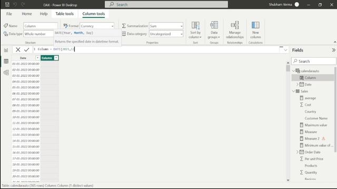The width and height of the screenshot is (337, 189).
Task: Click the Redo arrow icon
Action: pos(23,5)
